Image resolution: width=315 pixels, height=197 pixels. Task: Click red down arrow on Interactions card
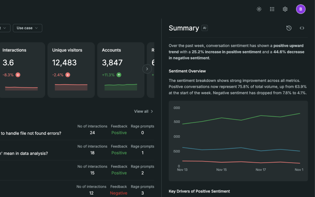coord(18,75)
